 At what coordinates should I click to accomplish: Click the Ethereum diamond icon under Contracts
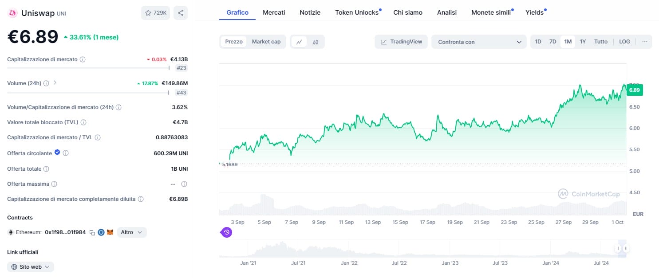[11, 232]
